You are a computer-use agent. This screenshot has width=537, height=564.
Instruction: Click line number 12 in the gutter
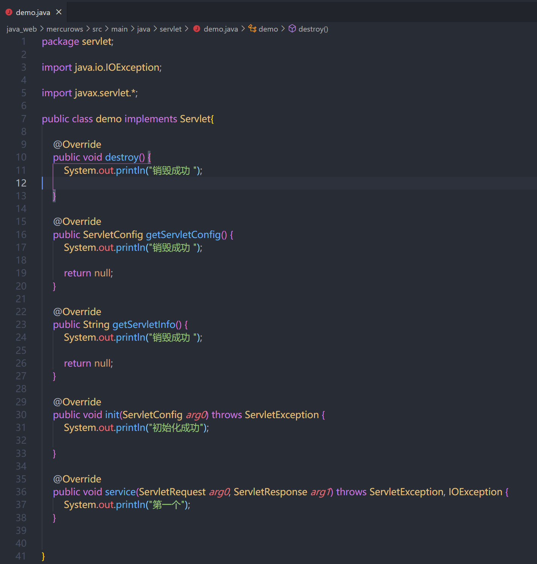click(21, 183)
